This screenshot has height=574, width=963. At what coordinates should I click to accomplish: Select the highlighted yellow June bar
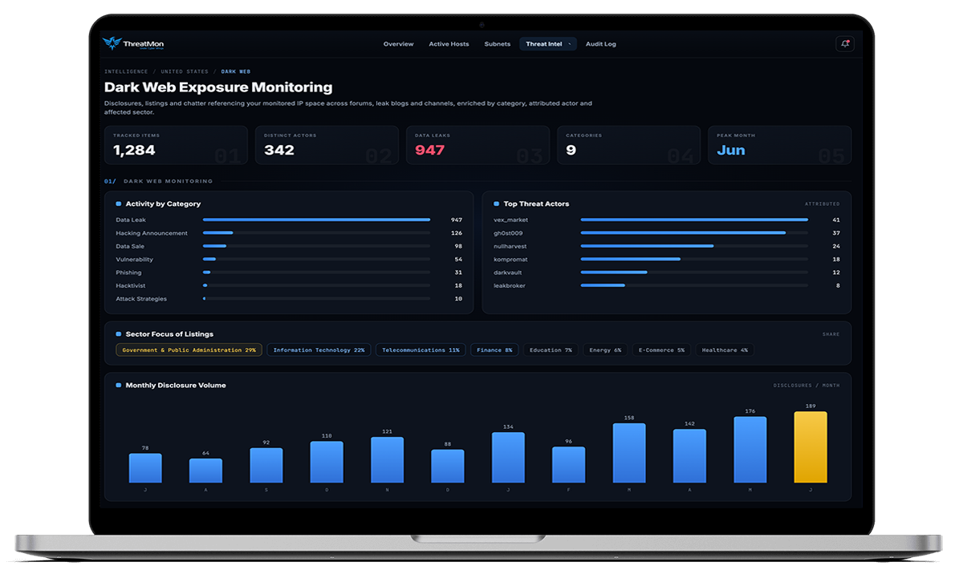811,447
